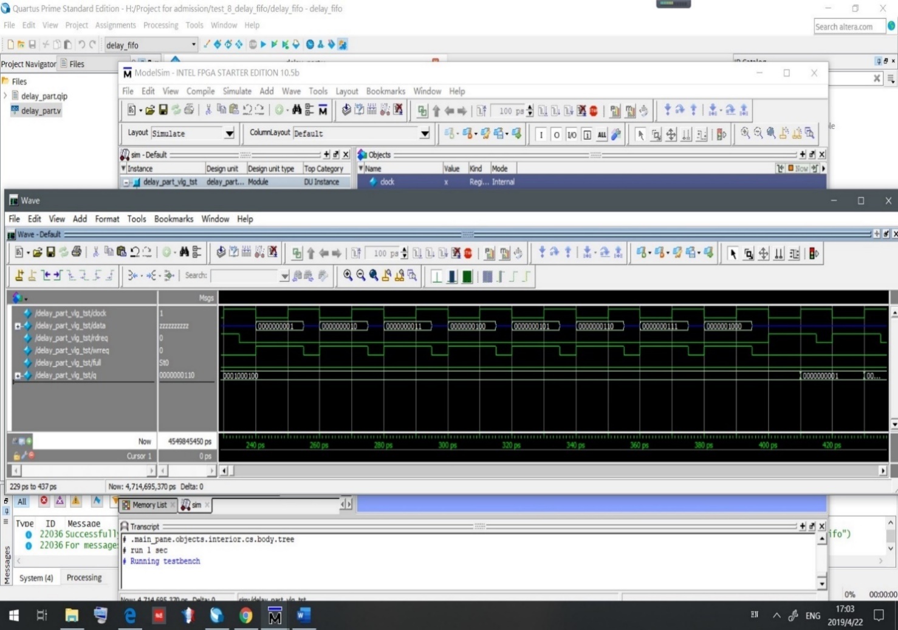This screenshot has width=898, height=630.
Task: Open the ColumnLayout Default dropdown
Action: click(x=425, y=133)
